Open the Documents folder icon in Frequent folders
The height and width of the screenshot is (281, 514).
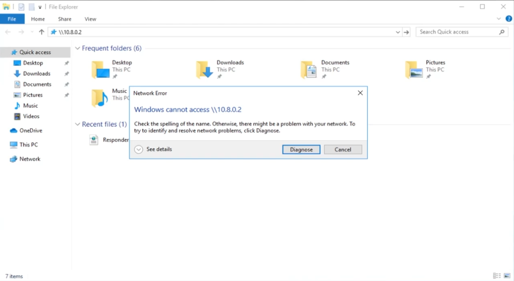(309, 70)
